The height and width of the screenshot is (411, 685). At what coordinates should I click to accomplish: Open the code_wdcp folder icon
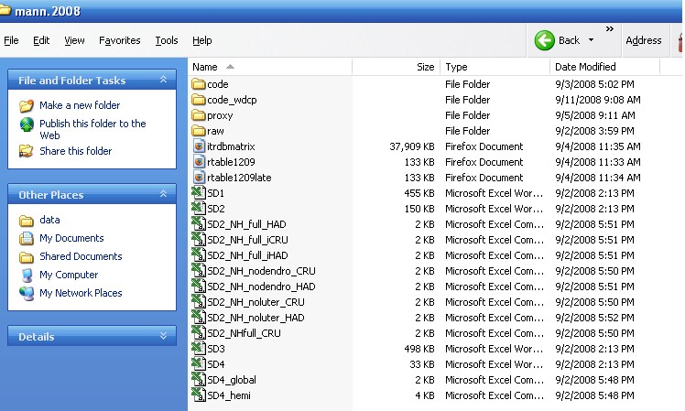click(x=199, y=100)
